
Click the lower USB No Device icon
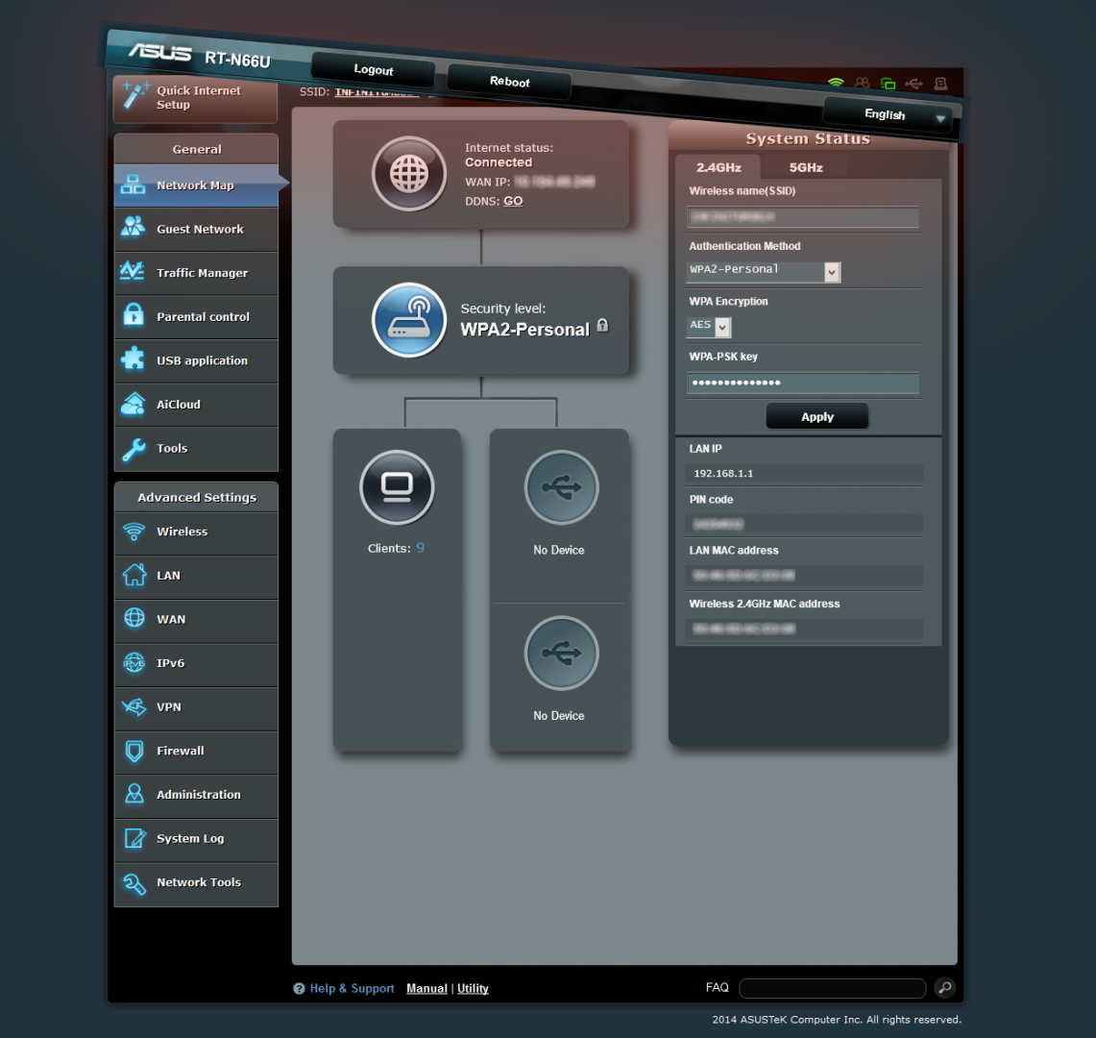point(561,654)
